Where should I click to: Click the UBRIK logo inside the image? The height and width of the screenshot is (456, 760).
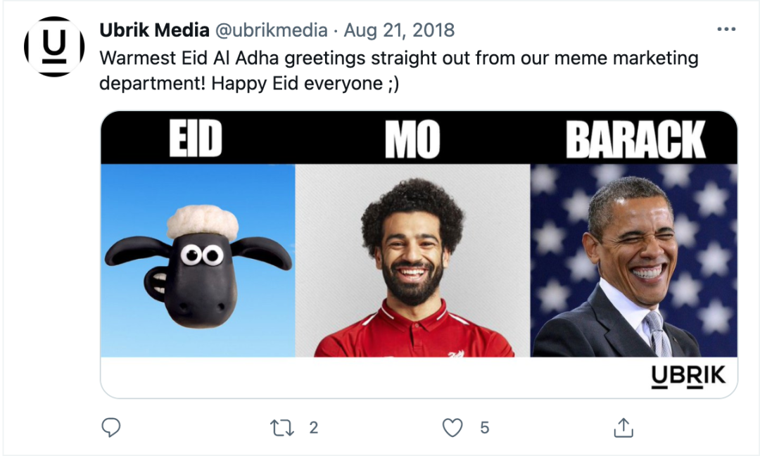point(688,376)
